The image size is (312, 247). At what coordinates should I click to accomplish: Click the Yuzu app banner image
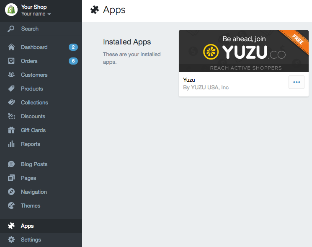tap(244, 51)
